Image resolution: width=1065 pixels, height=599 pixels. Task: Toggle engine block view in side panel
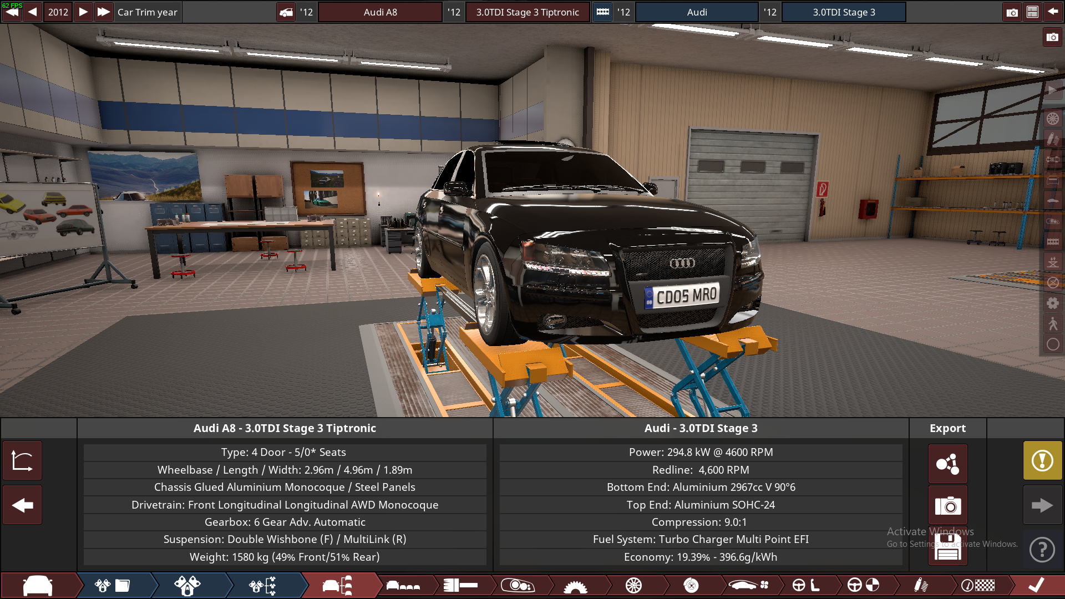click(x=1053, y=242)
